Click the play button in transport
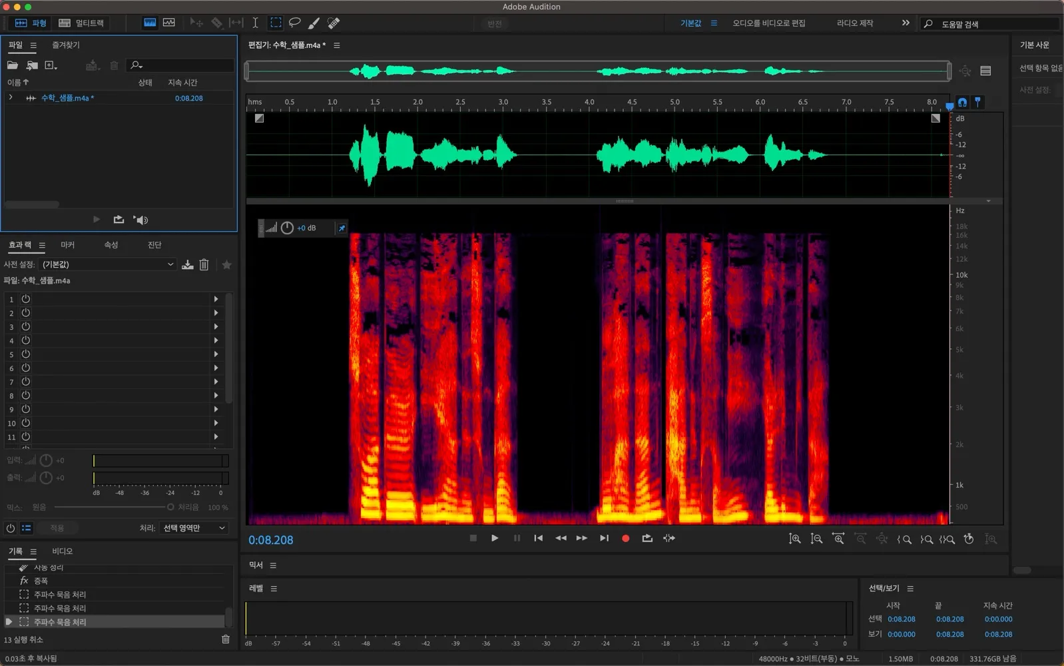Viewport: 1064px width, 666px height. coord(495,538)
